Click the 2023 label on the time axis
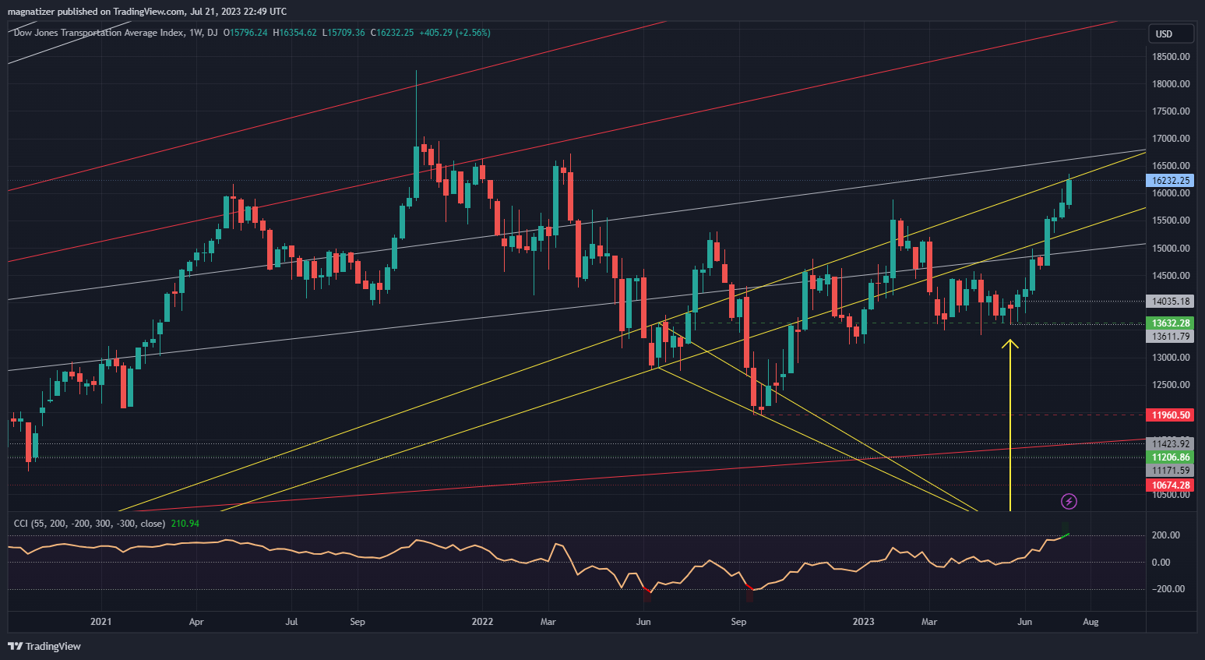1205x660 pixels. [x=863, y=622]
